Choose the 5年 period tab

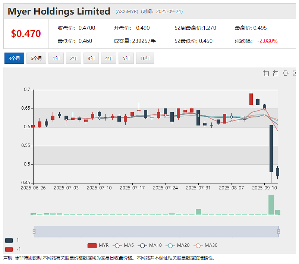click(126, 58)
